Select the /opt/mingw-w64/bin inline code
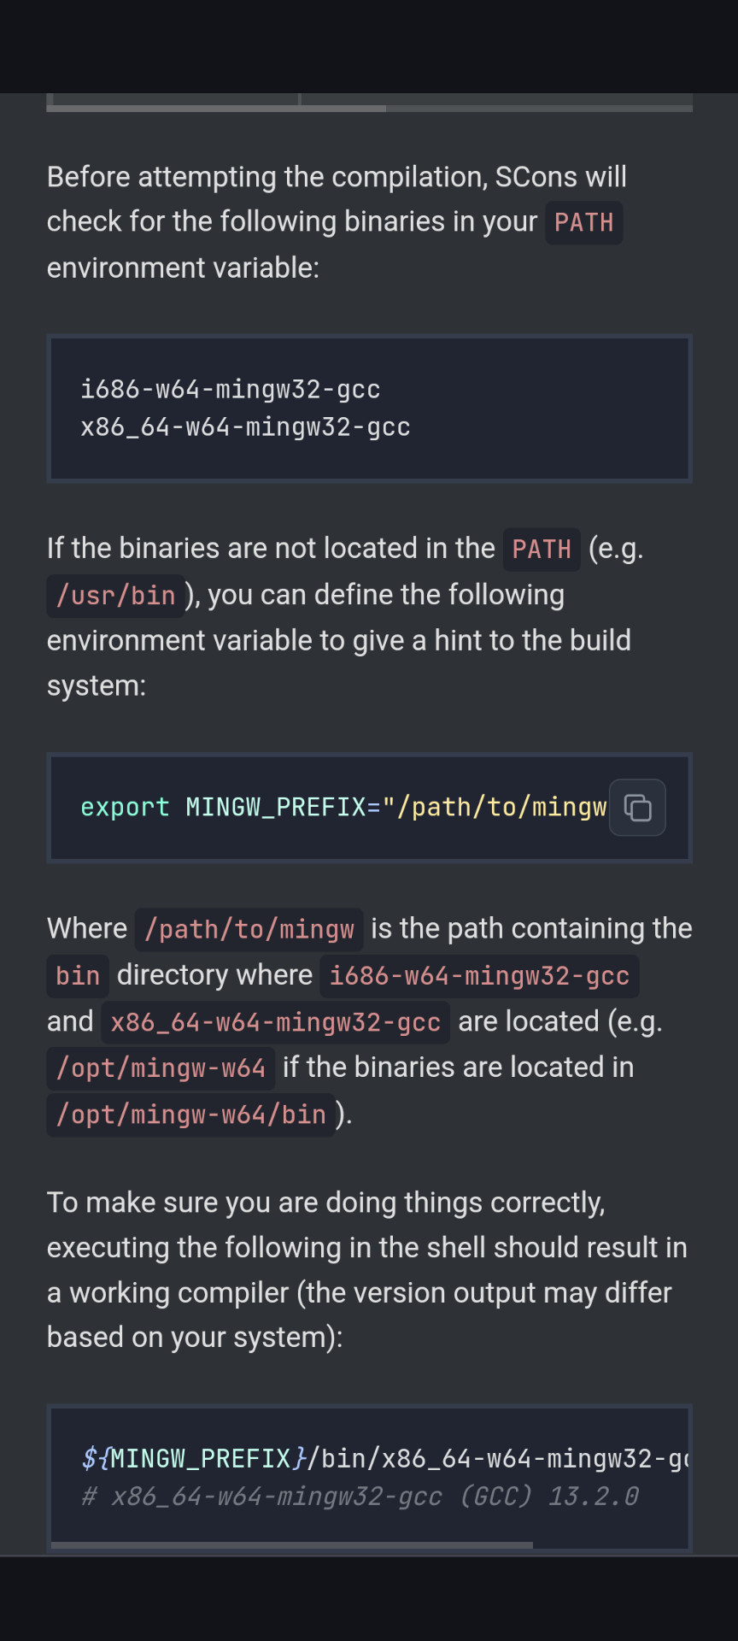Viewport: 738px width, 1641px height. point(190,1115)
